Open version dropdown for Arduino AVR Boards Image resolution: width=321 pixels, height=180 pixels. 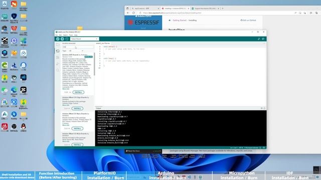[67, 92]
